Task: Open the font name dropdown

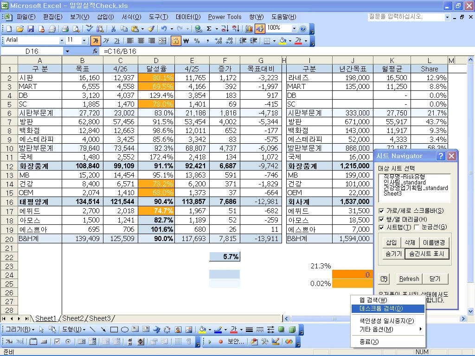Action: [62, 41]
